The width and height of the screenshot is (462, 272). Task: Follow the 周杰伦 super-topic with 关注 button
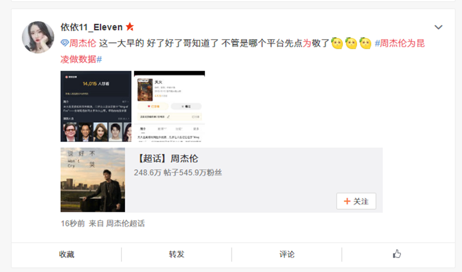356,201
